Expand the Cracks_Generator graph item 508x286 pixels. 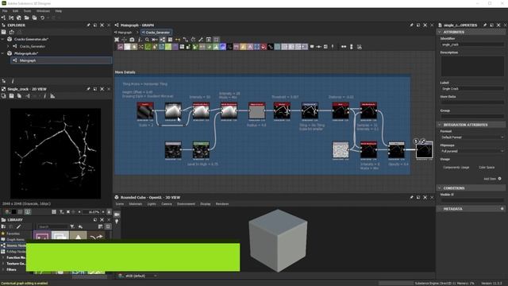pos(9,46)
